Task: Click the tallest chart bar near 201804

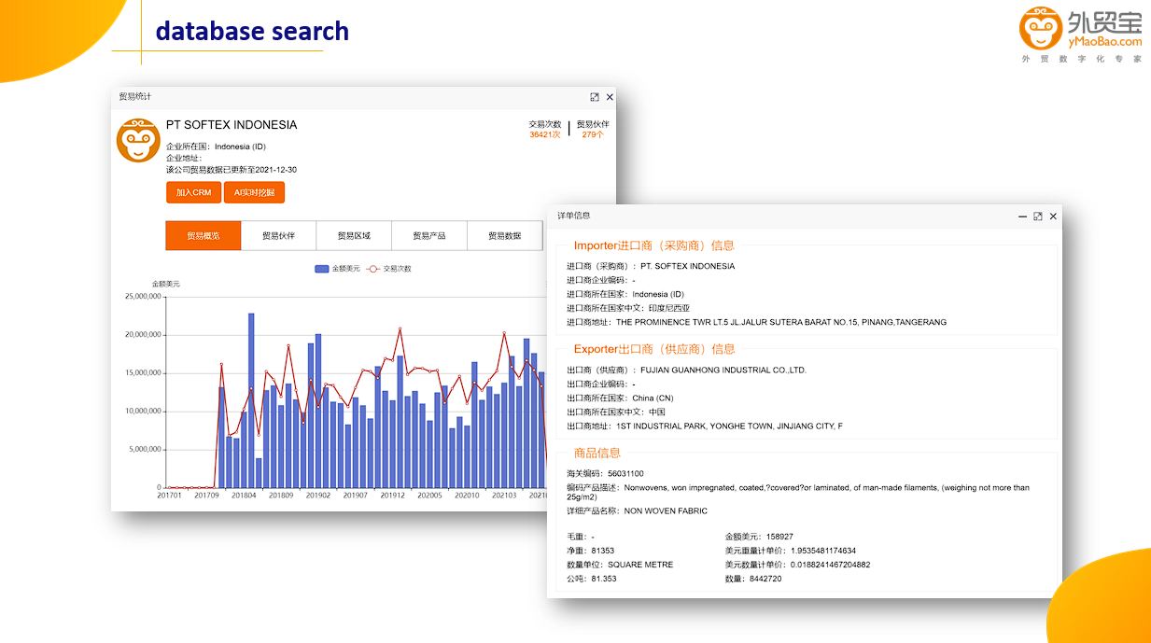Action: point(251,400)
